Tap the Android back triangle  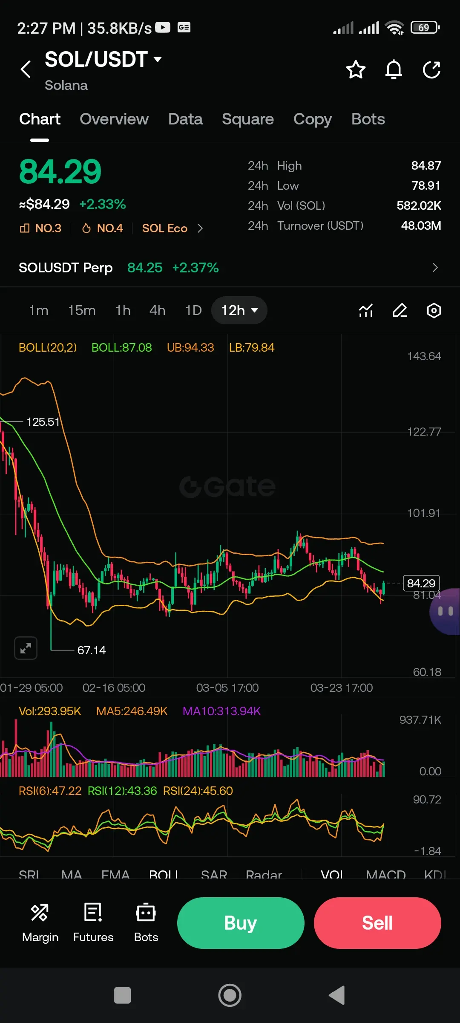pos(337,995)
